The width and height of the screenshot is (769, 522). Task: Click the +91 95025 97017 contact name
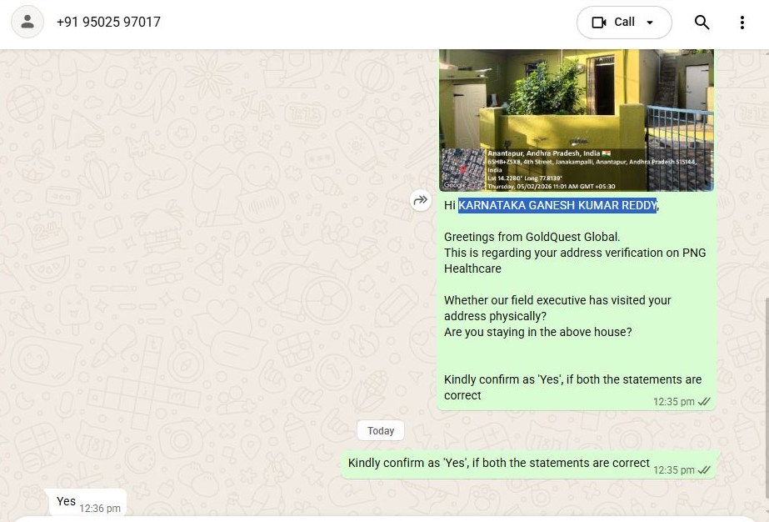pos(108,23)
